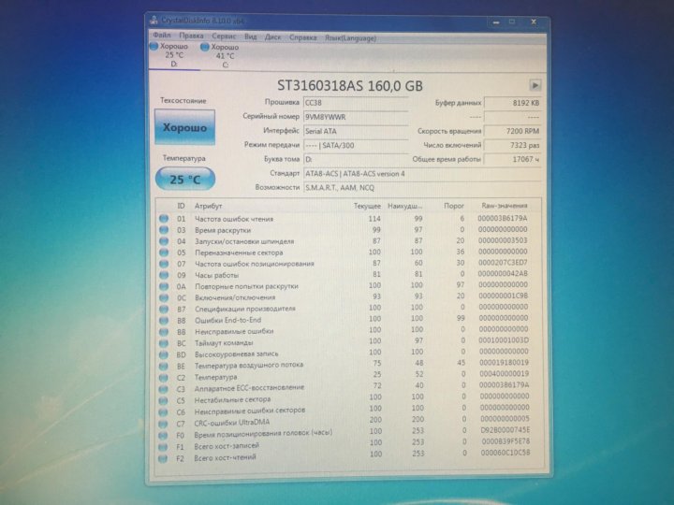The height and width of the screenshot is (505, 674).
Task: Click status icon for attribute 01 Частота ошибок чтения
Action: (x=164, y=219)
